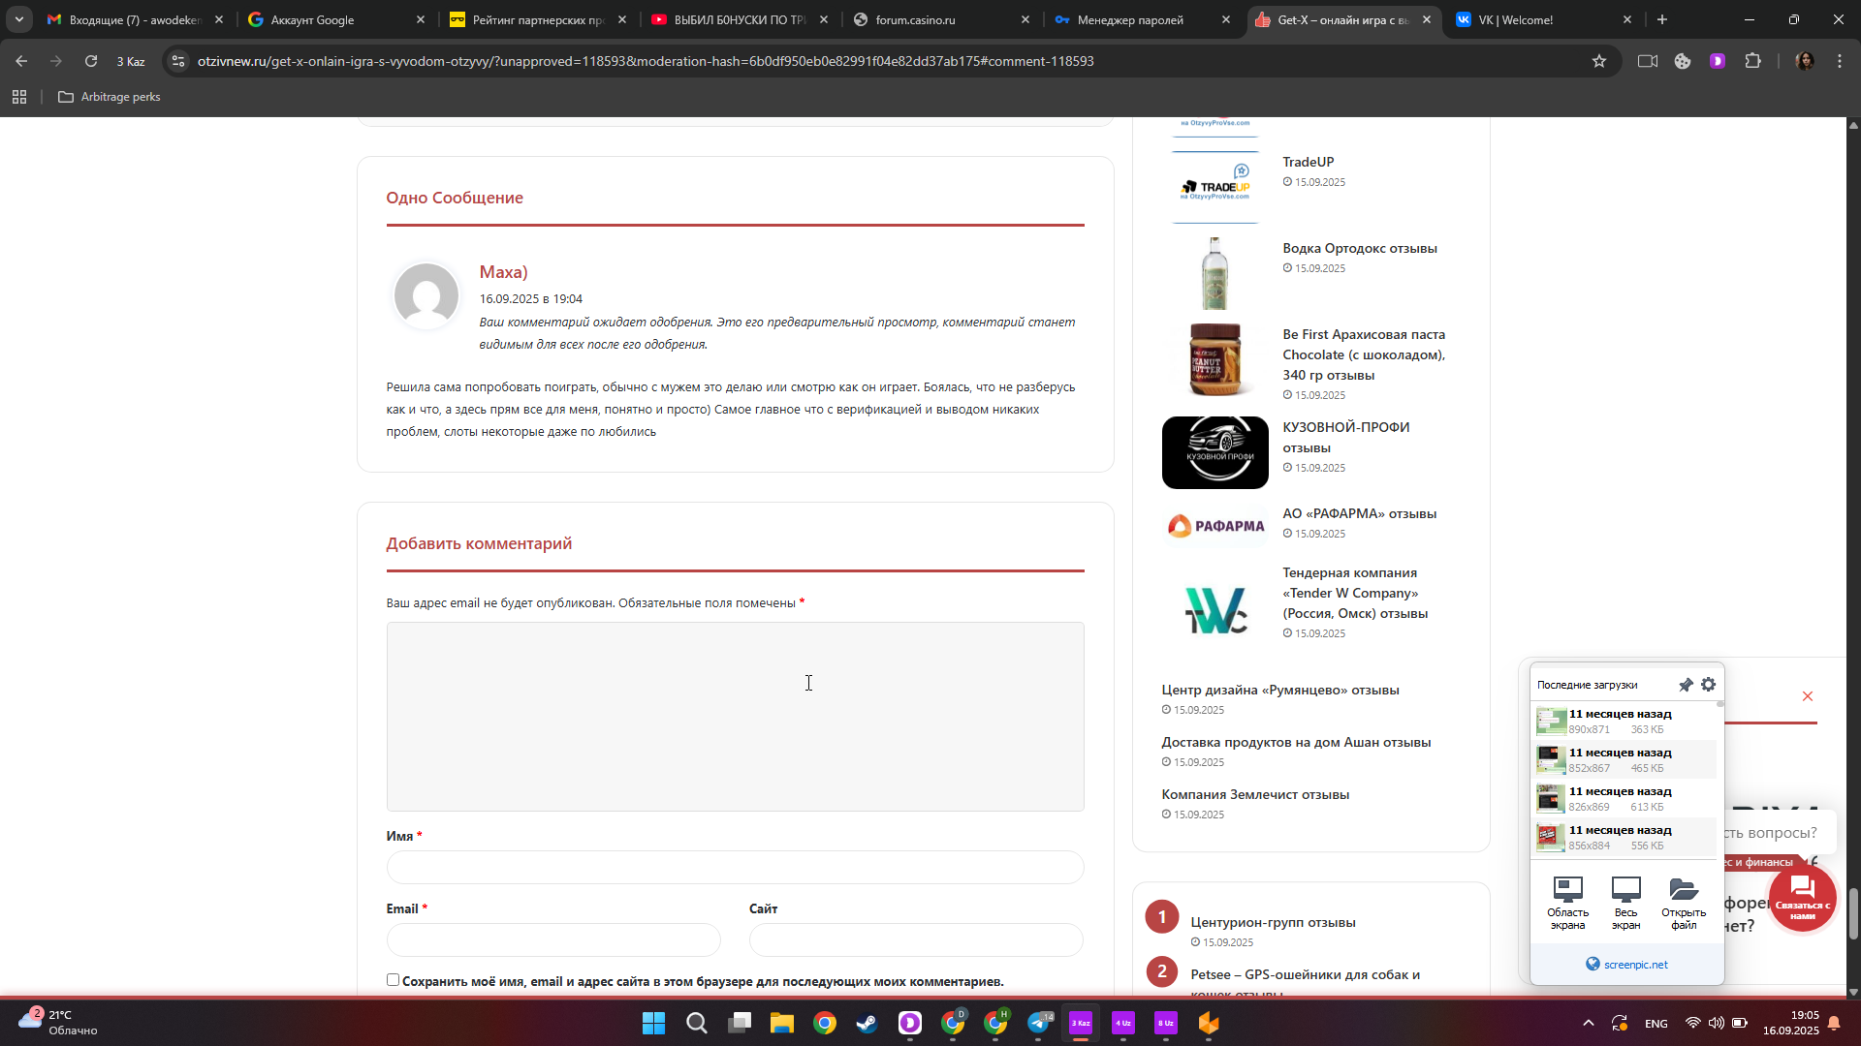Click the Maxa) commenter name
Screen dimensions: 1861x1046
click(503, 272)
